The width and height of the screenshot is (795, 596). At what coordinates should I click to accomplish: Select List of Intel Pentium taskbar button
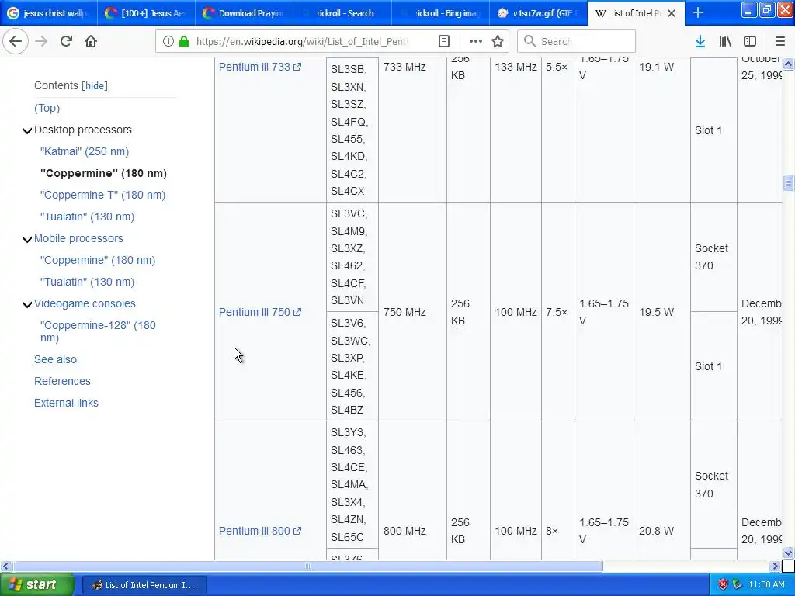[x=144, y=585]
